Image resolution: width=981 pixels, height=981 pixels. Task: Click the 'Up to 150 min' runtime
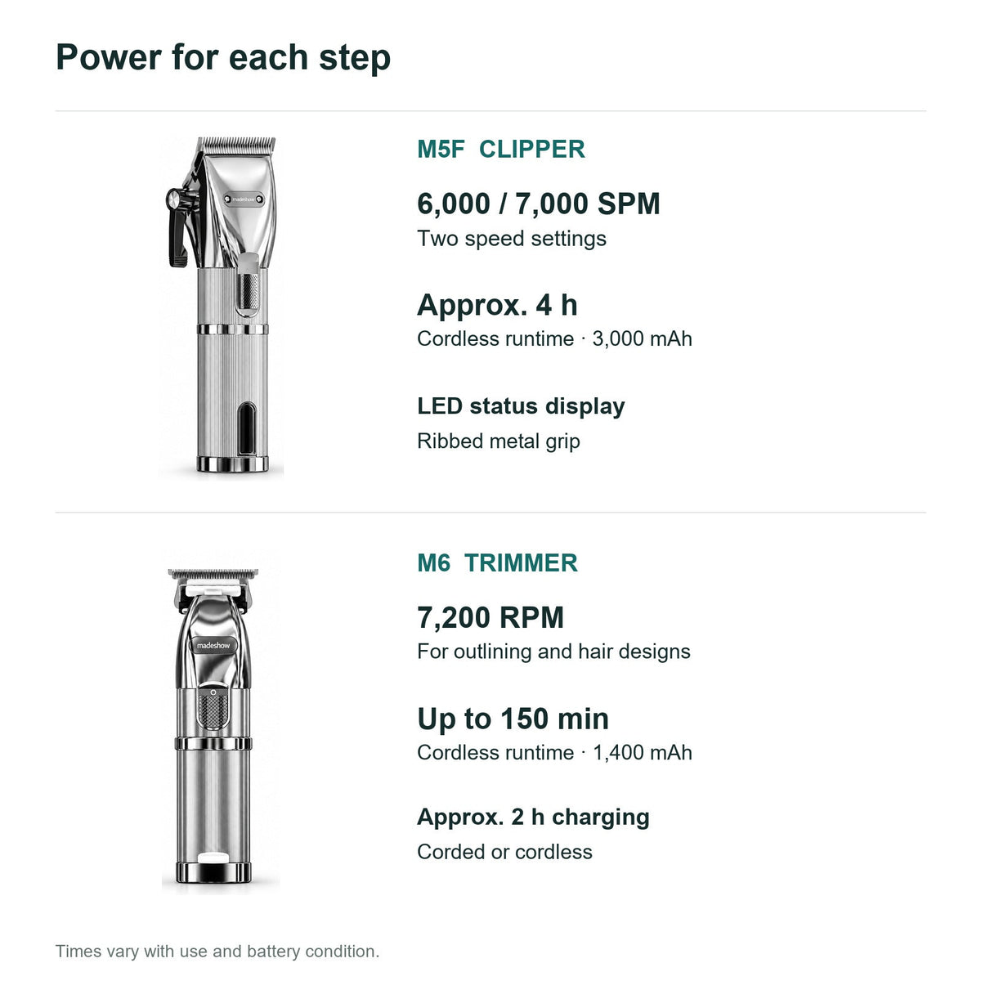[x=513, y=719]
